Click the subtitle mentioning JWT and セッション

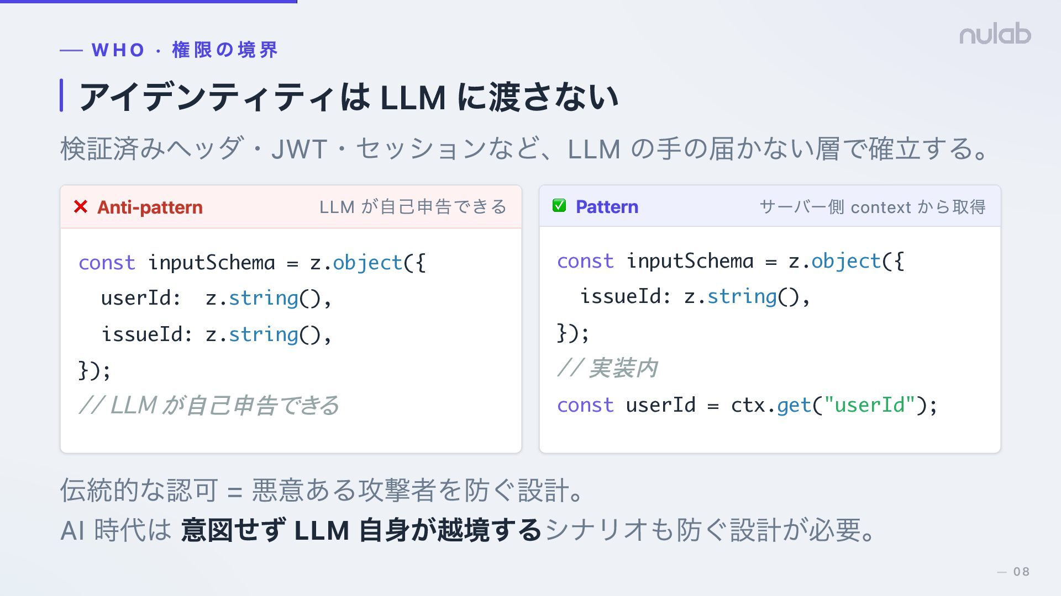[524, 149]
